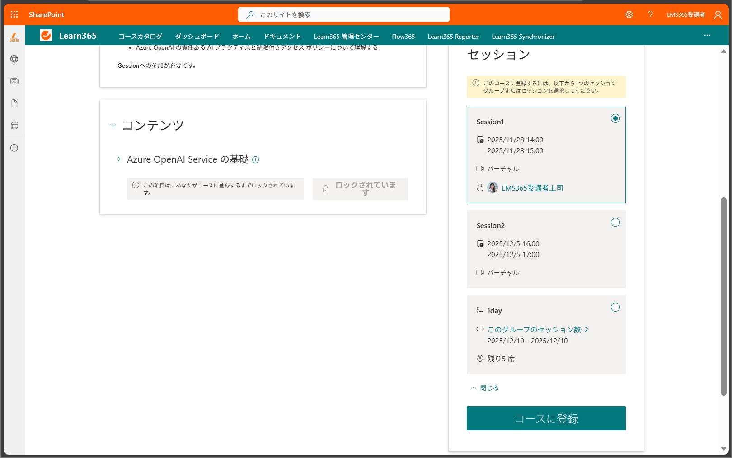Click the info icon beside Azure OpenAI Service の基礎
Screen dimensions: 732x458
tap(255, 159)
